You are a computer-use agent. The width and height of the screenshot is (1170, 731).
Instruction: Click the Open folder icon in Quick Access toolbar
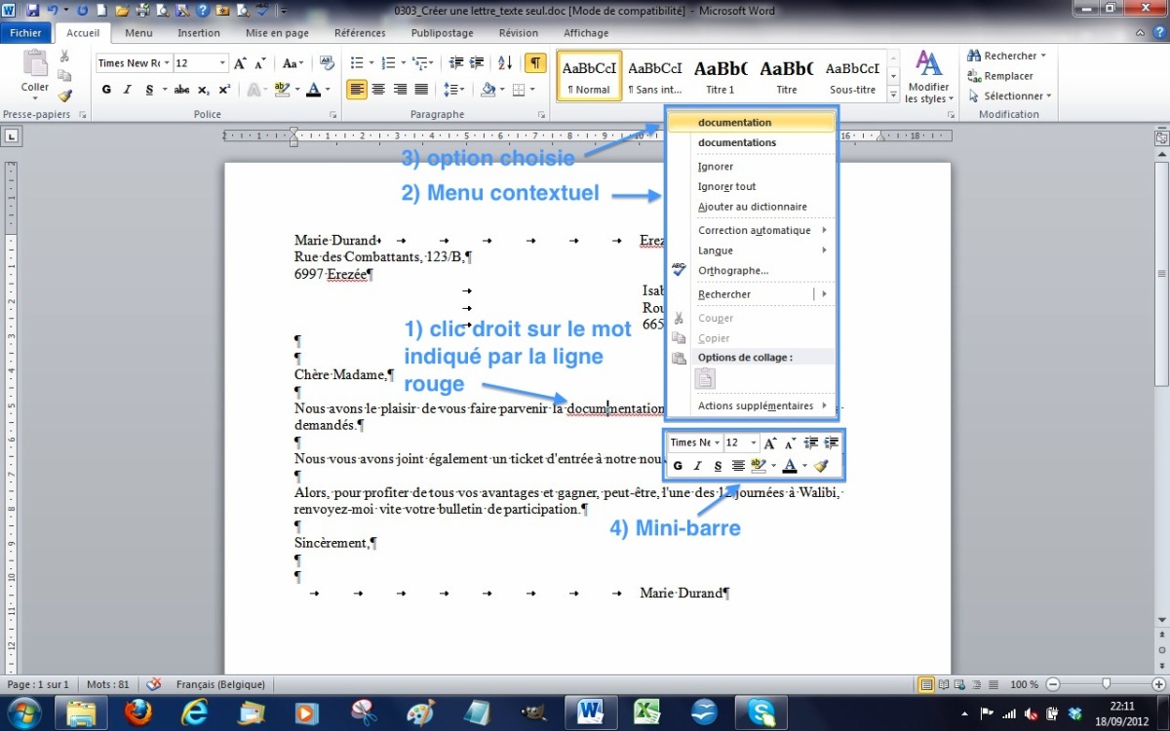(x=121, y=11)
